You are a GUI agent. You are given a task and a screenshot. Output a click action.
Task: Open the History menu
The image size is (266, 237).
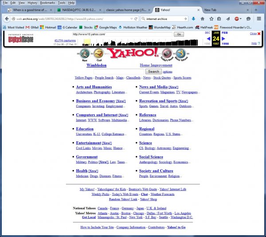[x=32, y=3]
